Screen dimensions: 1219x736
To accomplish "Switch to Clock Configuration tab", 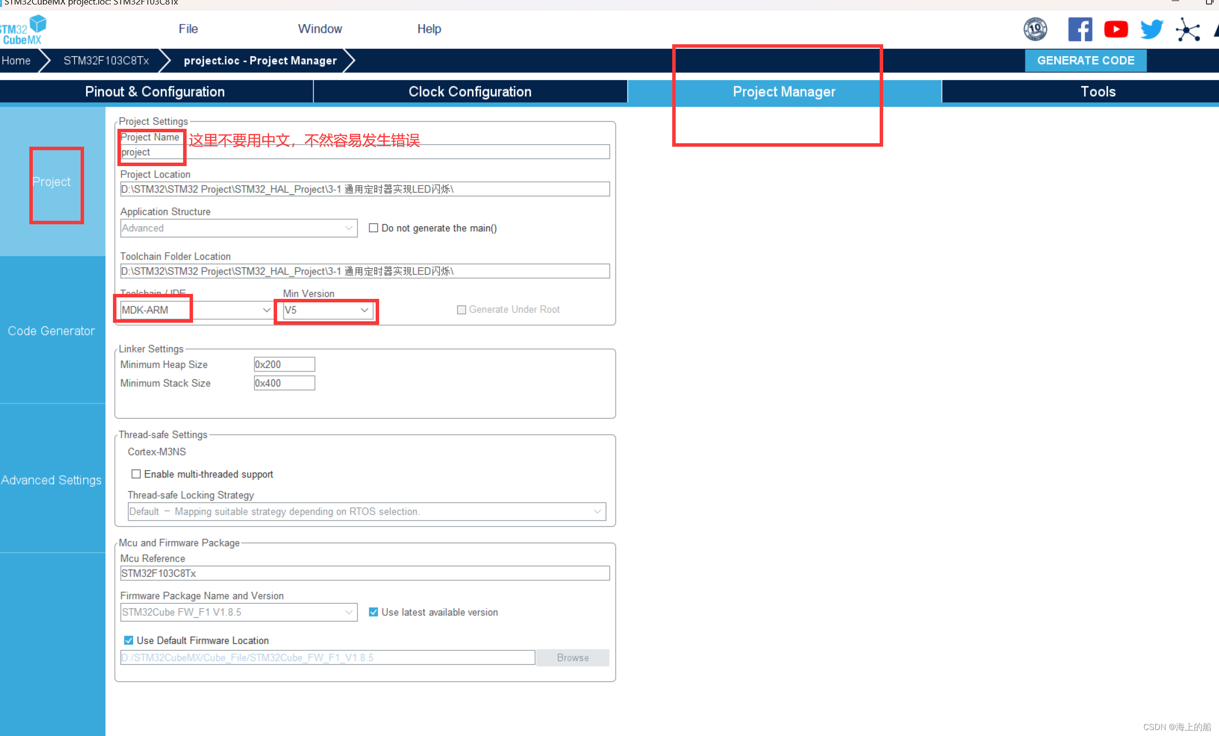I will click(x=470, y=92).
